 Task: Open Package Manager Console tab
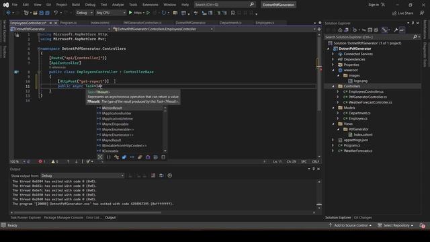63,218
